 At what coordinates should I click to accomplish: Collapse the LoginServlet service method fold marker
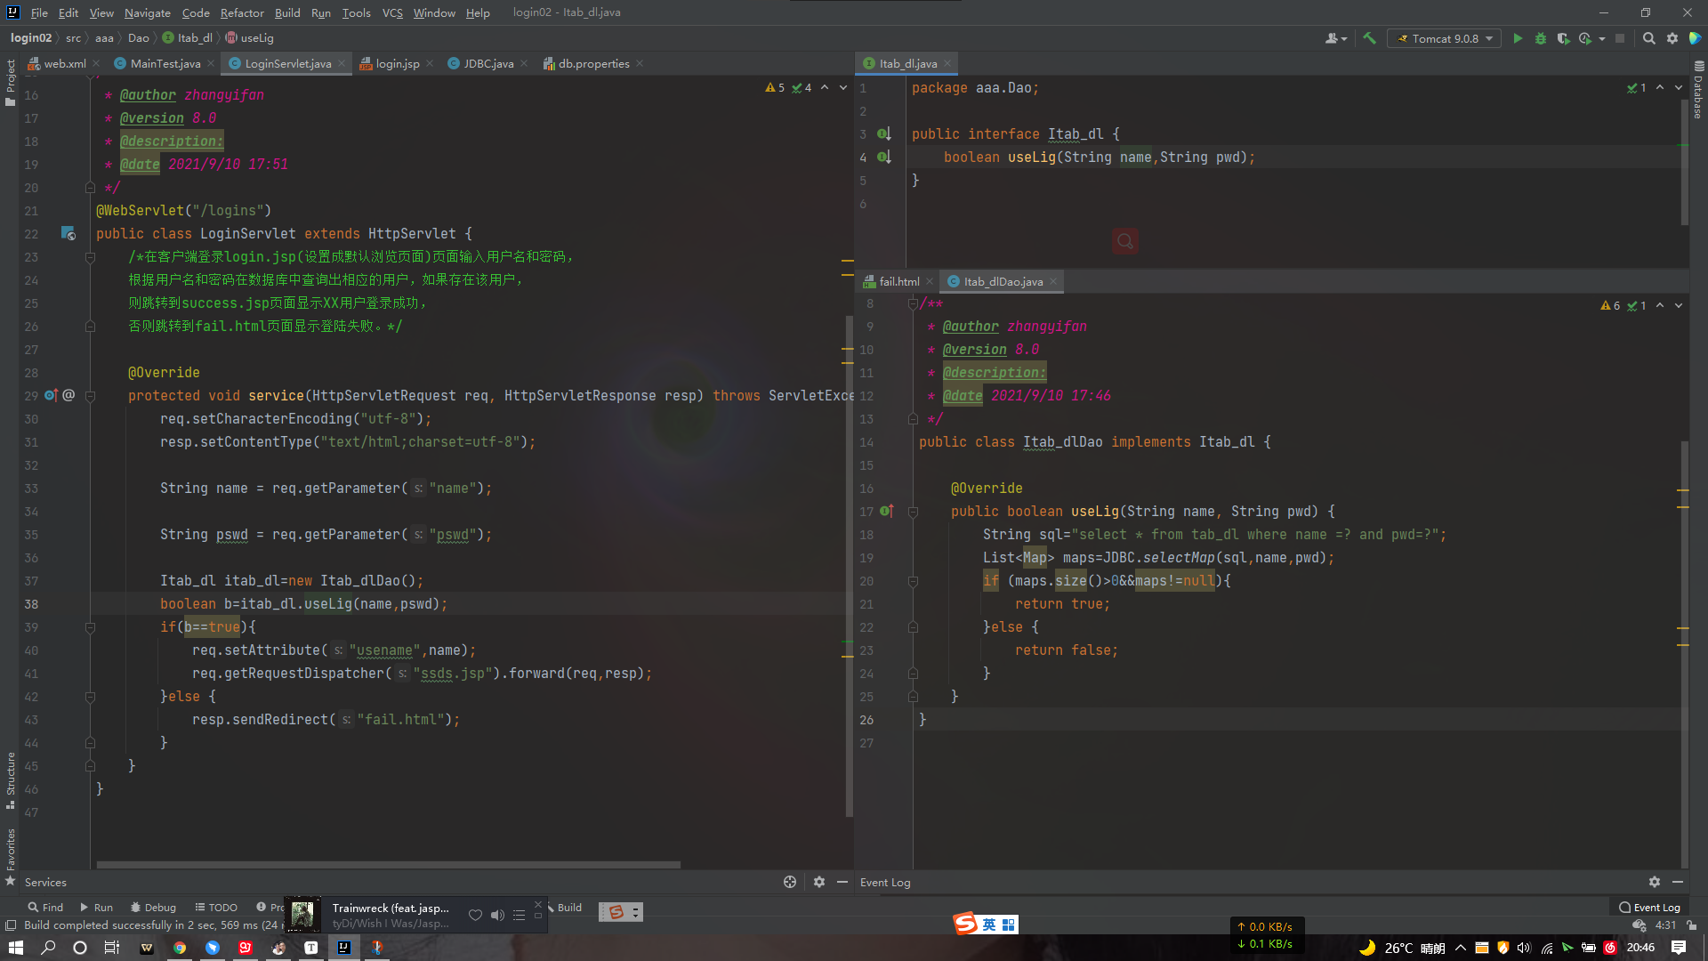click(90, 396)
